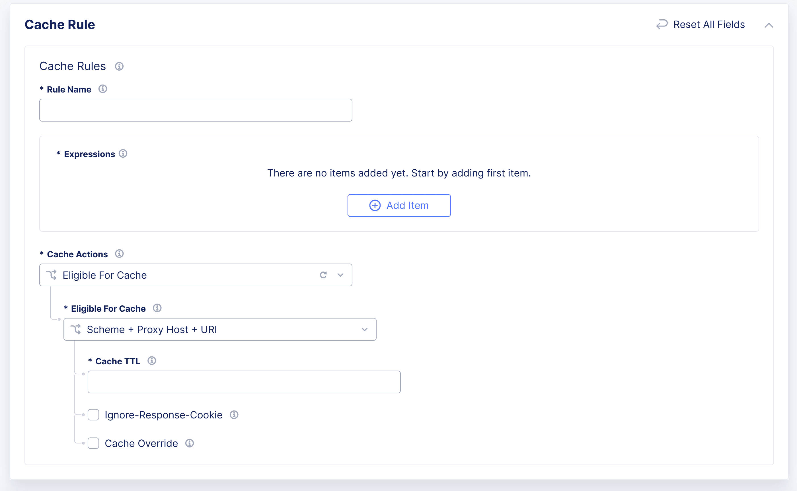Click info icon next to Cache Override

(x=190, y=443)
